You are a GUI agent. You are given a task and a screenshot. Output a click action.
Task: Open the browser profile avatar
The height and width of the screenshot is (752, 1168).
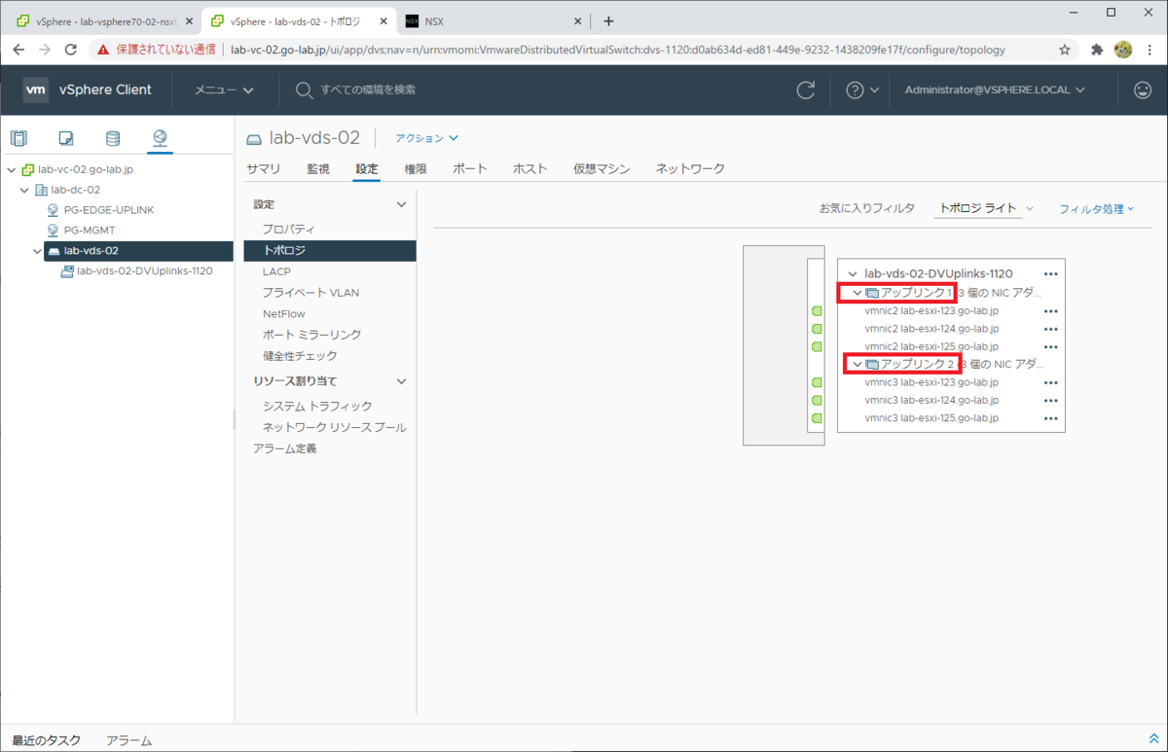click(x=1123, y=49)
